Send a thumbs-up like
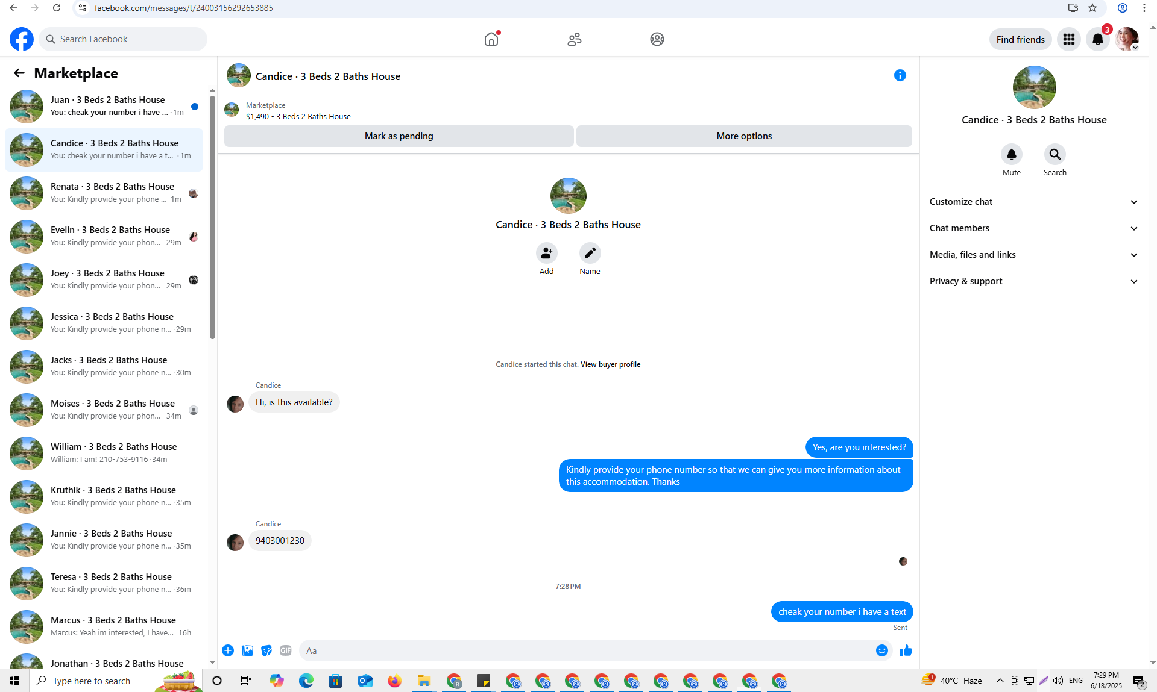Screen dimensions: 1157x692 coord(906,650)
